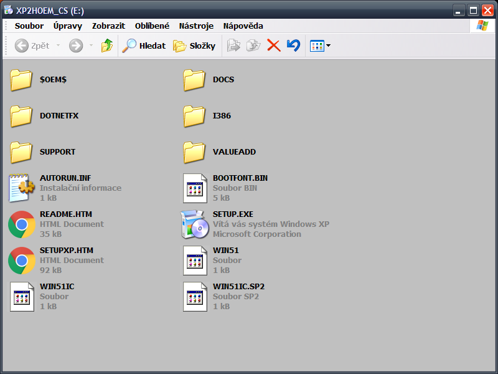Click the VALUEADD folder name

(234, 152)
